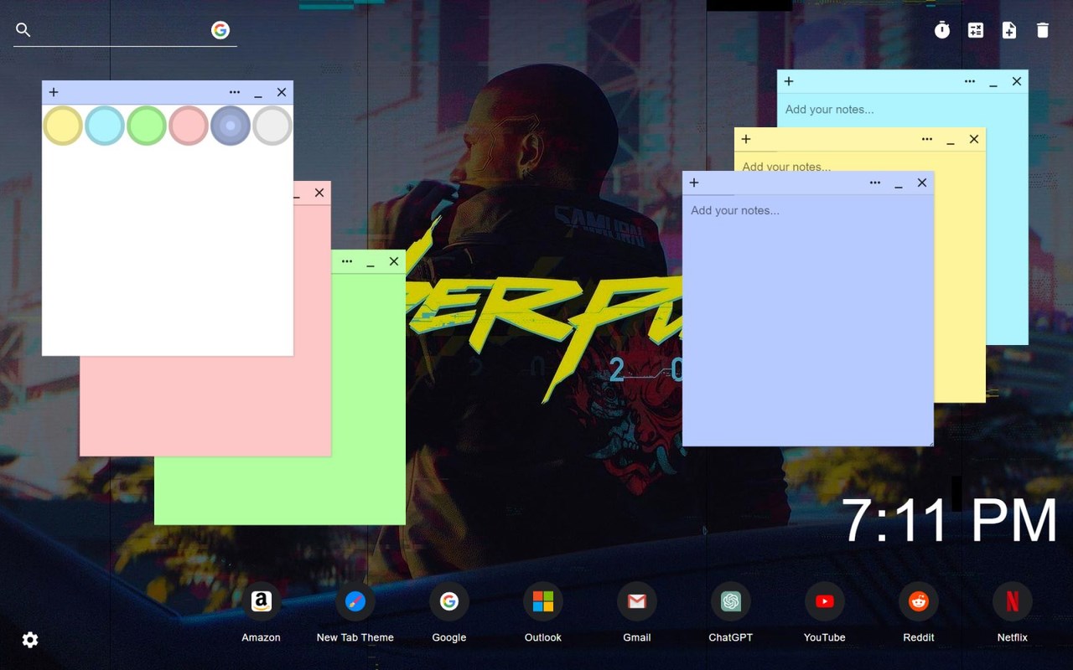Open the three-dot menu on the green note

click(x=347, y=261)
